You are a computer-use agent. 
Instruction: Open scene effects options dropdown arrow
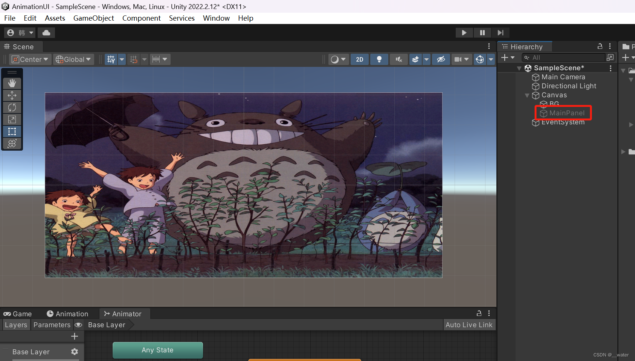pyautogui.click(x=426, y=59)
